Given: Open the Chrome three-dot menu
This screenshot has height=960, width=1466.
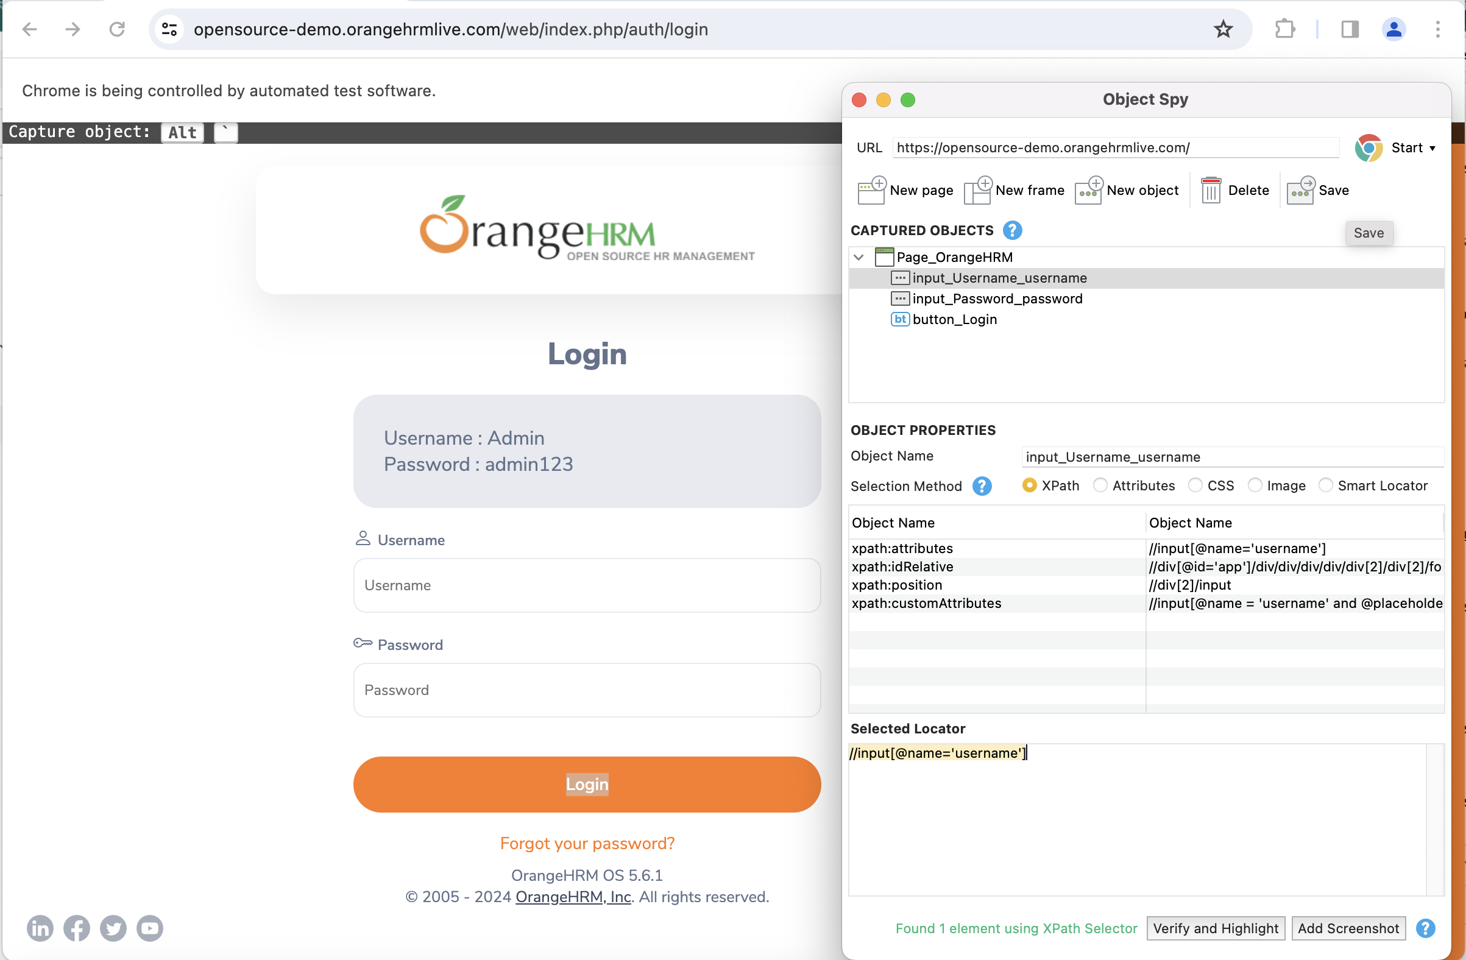Looking at the screenshot, I should (x=1437, y=29).
